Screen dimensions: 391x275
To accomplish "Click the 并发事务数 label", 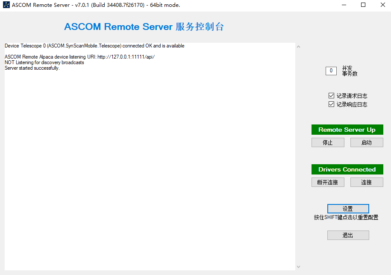I will (350, 71).
